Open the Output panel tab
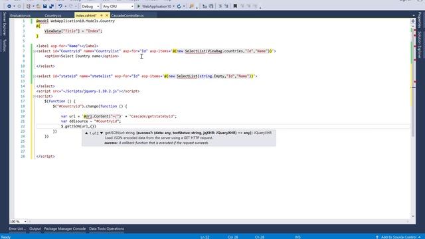Viewport: 425px width, 239px height. point(35,228)
